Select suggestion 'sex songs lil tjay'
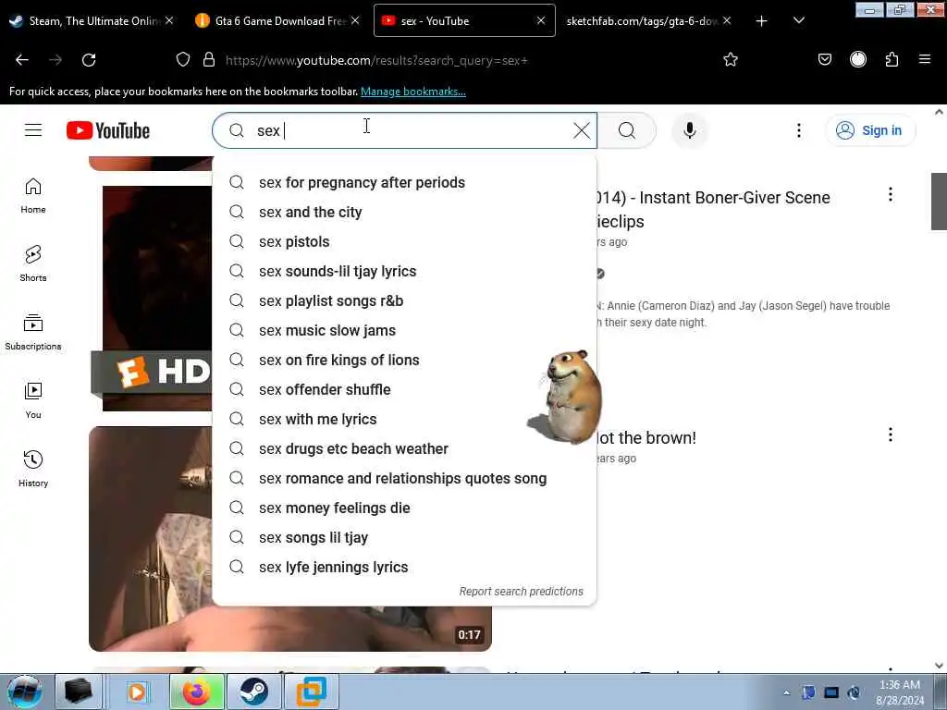 404,538
